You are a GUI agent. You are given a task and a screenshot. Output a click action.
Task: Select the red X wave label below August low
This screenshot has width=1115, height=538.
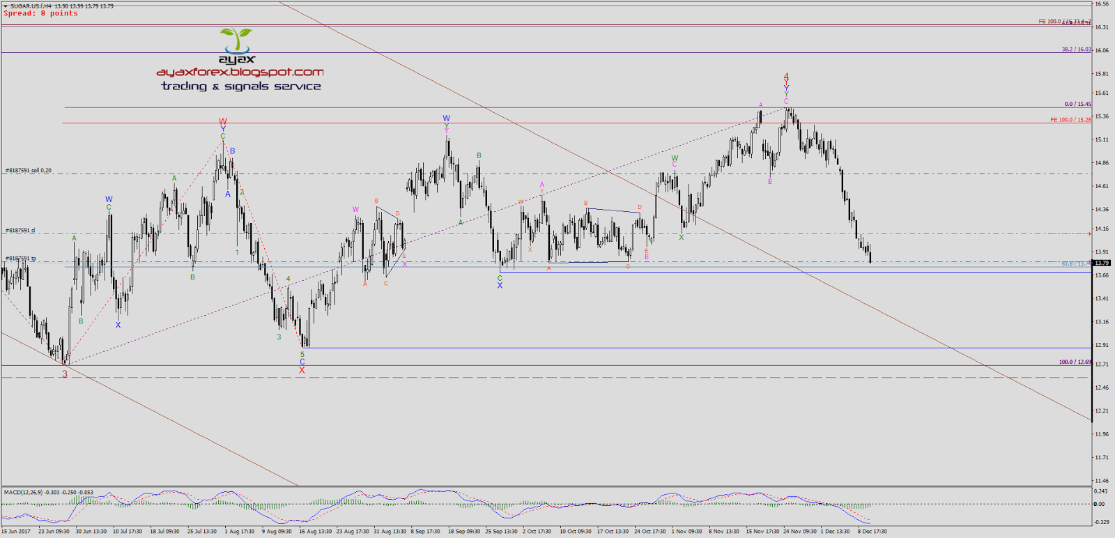(x=302, y=370)
